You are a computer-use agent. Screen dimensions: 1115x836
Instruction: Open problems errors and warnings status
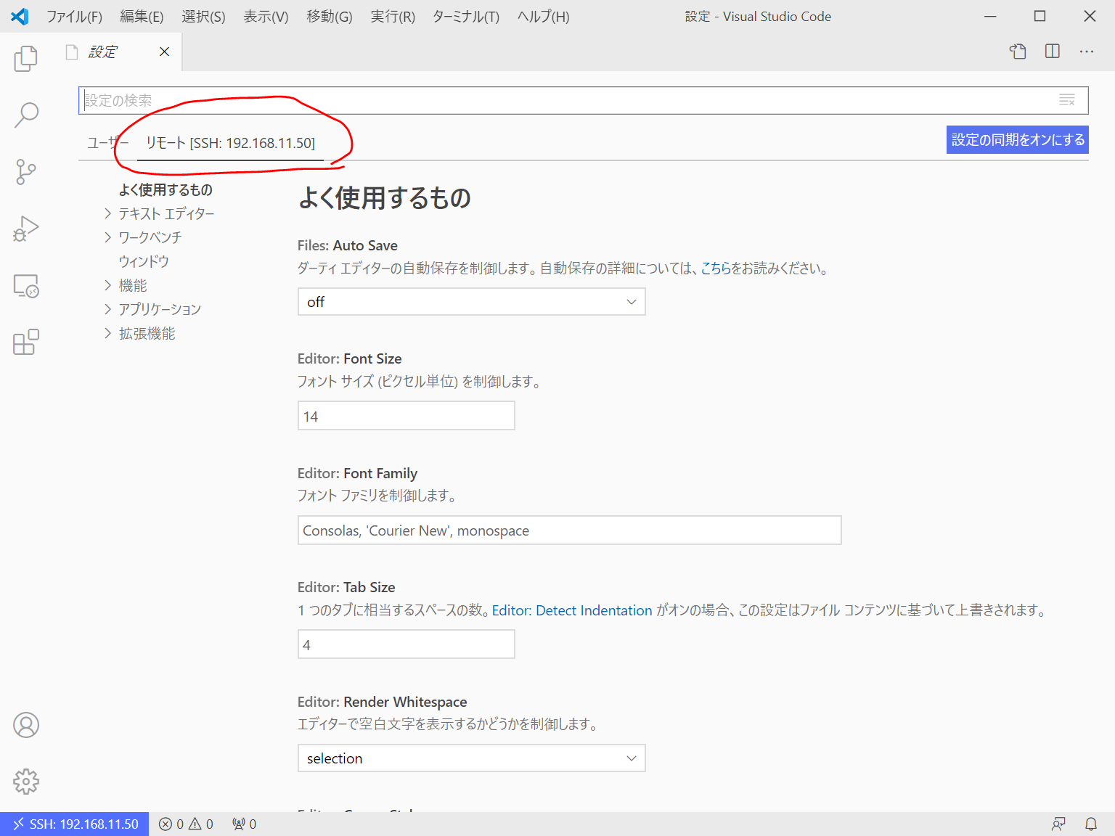coord(186,824)
